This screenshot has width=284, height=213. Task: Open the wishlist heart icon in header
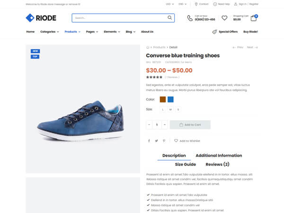pyautogui.click(x=224, y=18)
